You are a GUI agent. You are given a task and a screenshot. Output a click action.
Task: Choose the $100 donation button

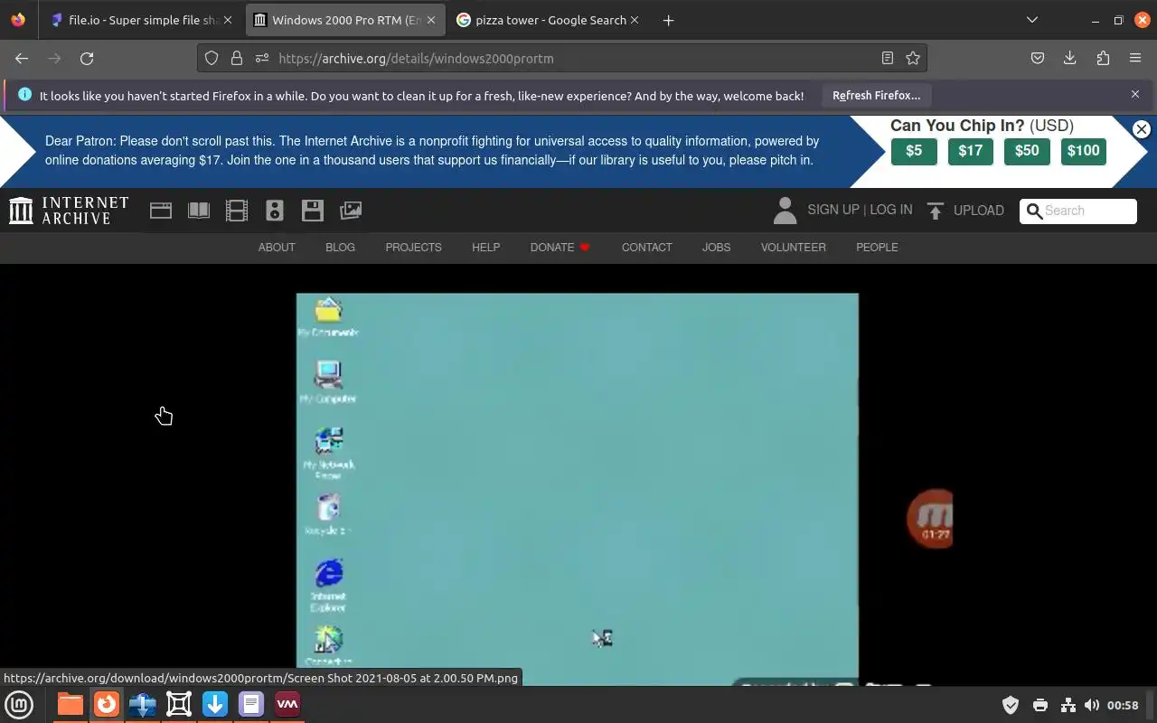[1083, 151]
